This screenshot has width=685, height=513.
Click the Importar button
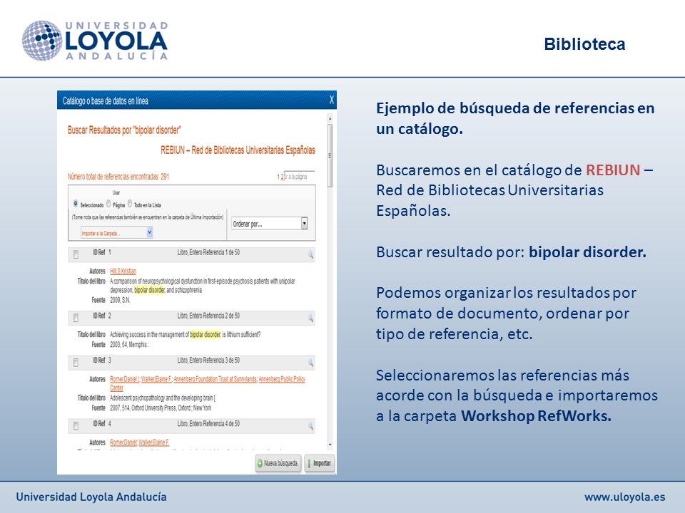tap(319, 463)
